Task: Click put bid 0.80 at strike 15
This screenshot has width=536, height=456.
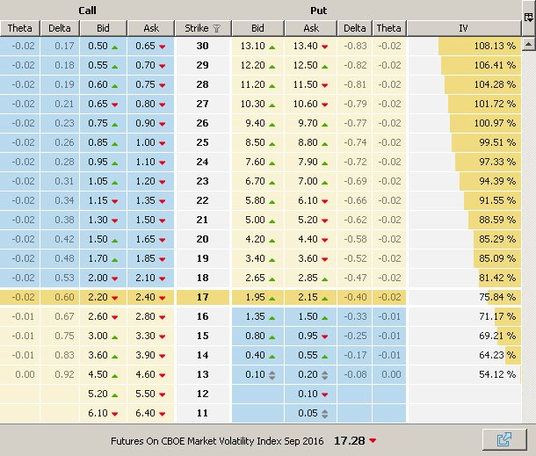Action: click(257, 336)
